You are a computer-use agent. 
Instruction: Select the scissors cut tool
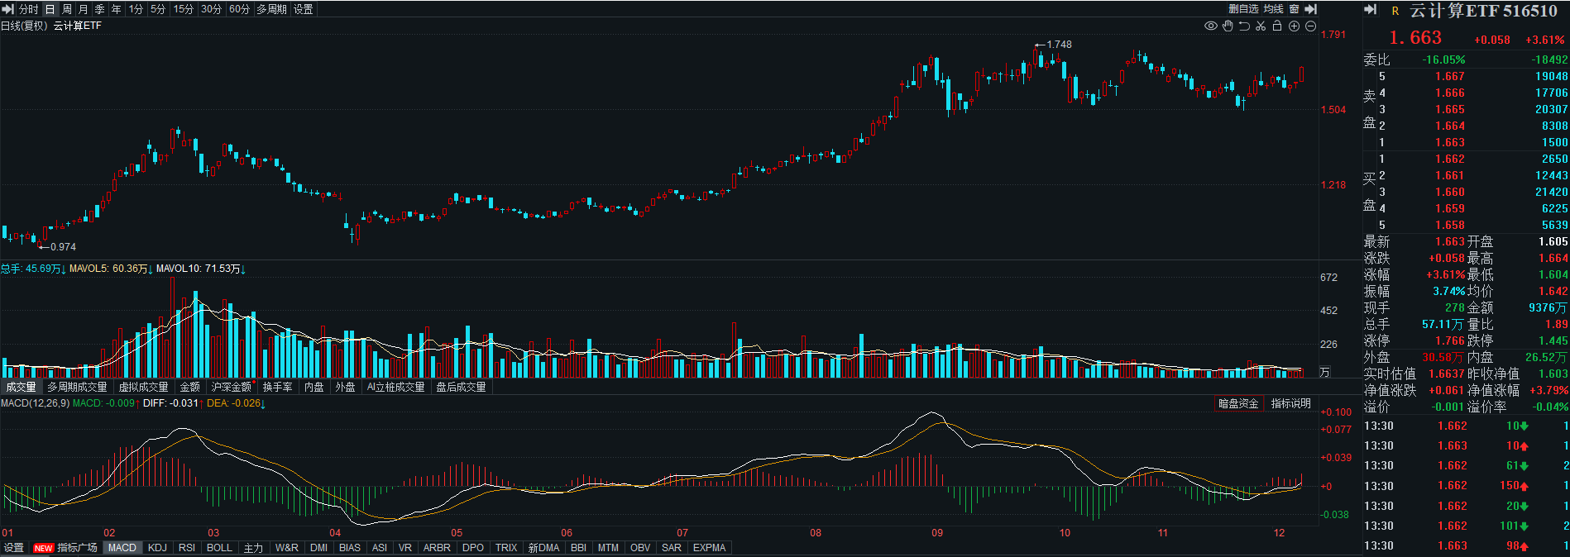tap(1261, 26)
